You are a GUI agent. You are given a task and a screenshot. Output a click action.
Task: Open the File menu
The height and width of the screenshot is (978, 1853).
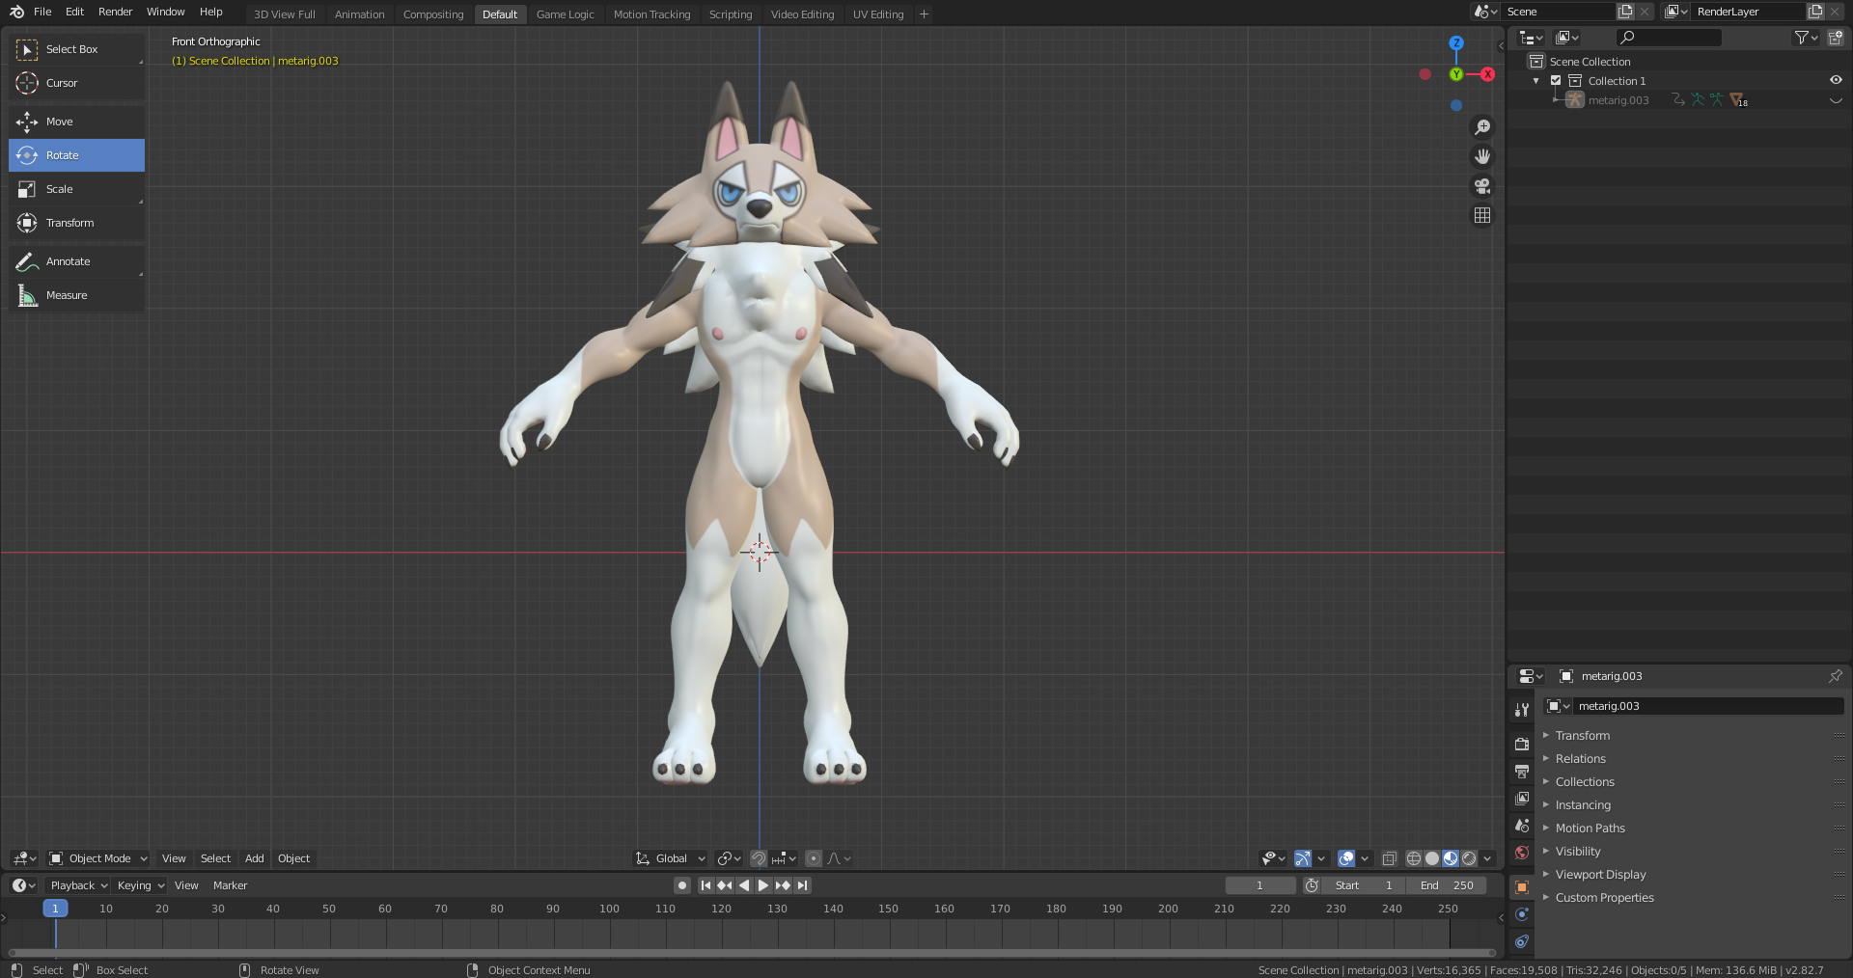[42, 12]
